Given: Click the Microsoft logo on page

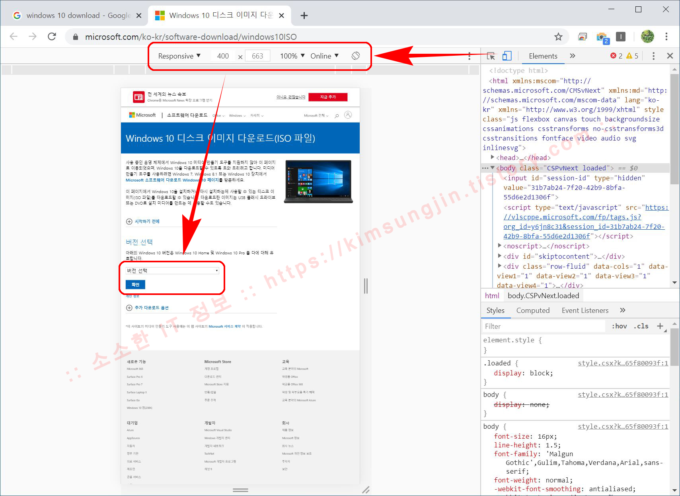Looking at the screenshot, I should click(142, 115).
